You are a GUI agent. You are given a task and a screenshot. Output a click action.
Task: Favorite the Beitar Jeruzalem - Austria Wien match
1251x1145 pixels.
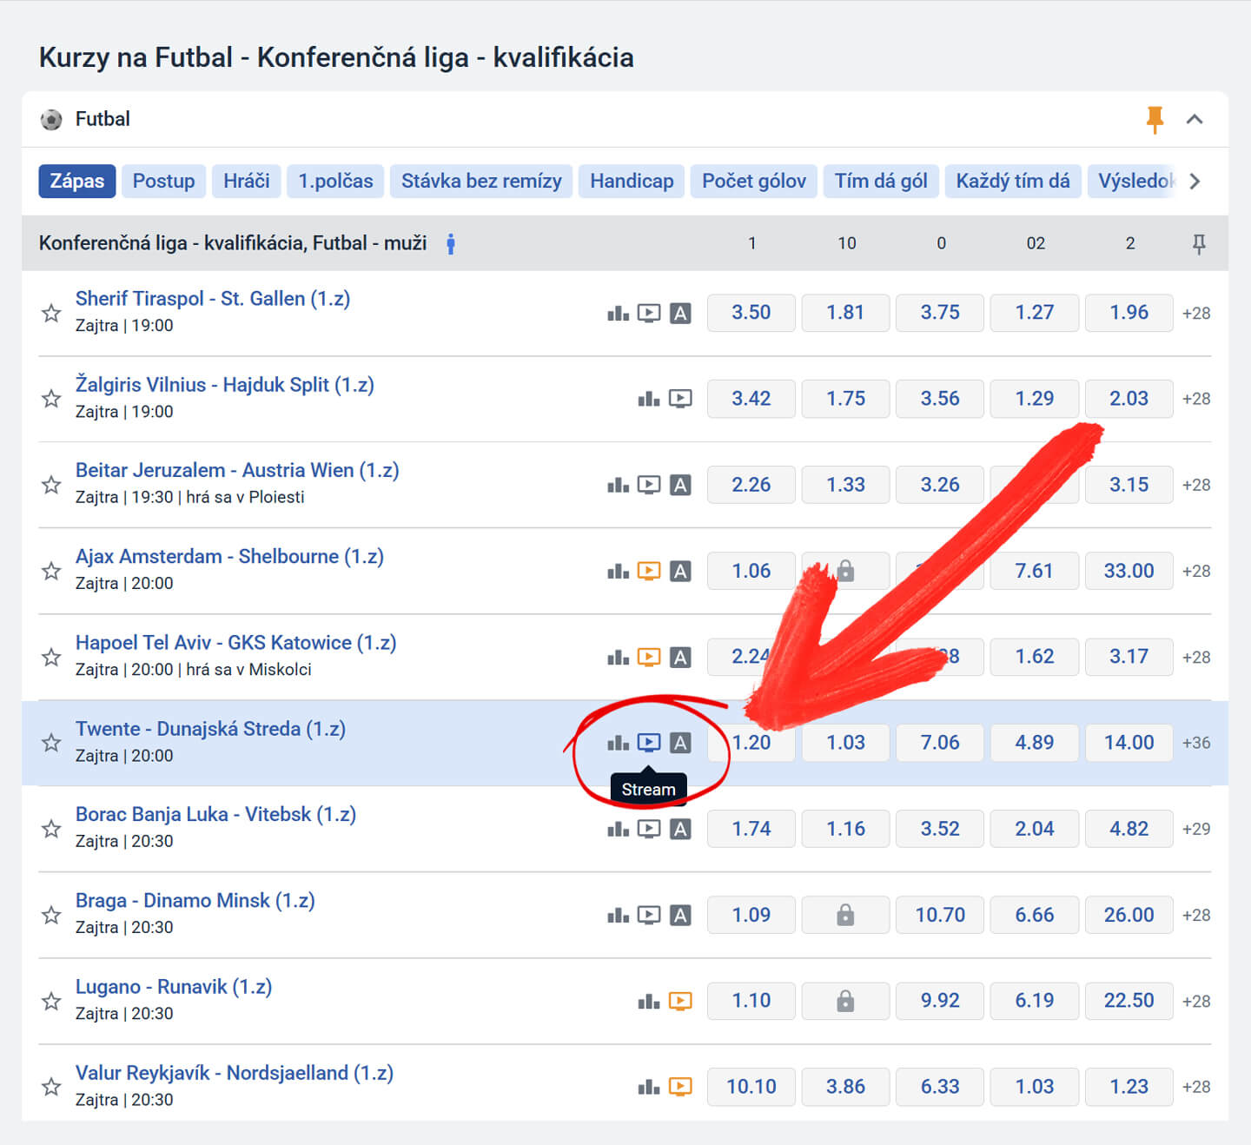[x=51, y=485]
